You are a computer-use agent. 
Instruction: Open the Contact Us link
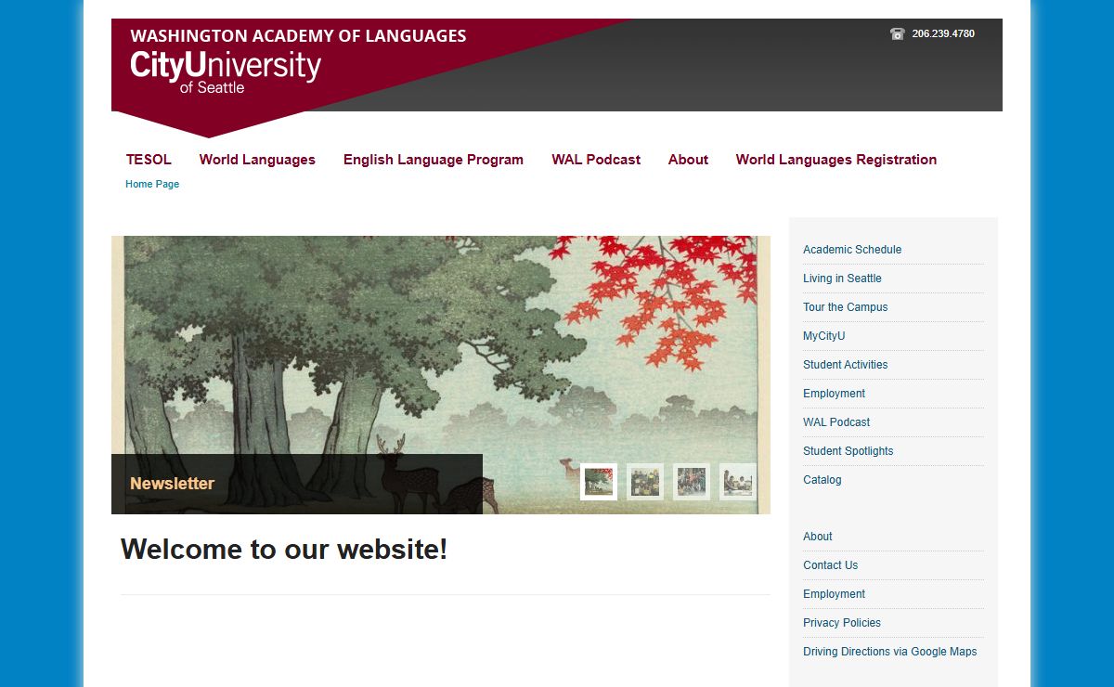click(x=831, y=565)
